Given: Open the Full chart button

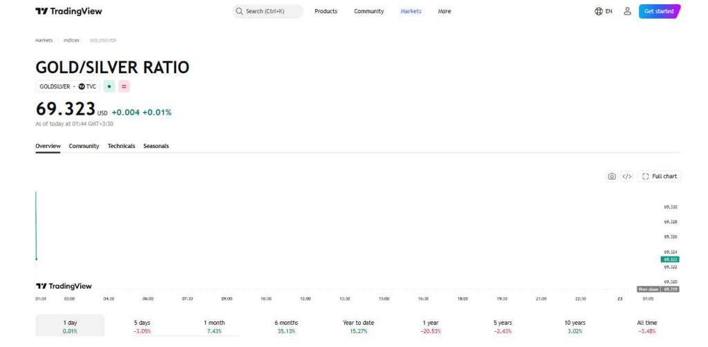Looking at the screenshot, I should coord(659,176).
